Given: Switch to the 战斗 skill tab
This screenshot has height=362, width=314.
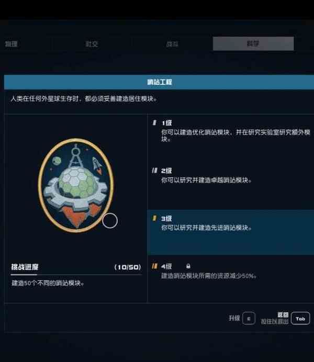Looking at the screenshot, I should [172, 43].
